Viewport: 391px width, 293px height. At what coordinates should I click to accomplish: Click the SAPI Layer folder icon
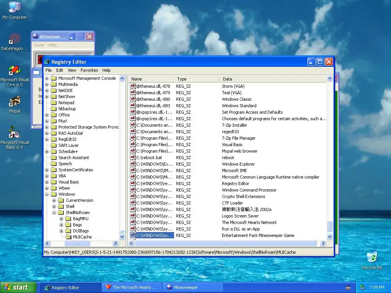pyautogui.click(x=53, y=145)
